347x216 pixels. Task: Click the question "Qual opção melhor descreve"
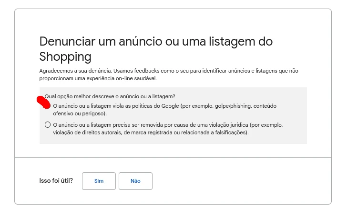click(110, 96)
